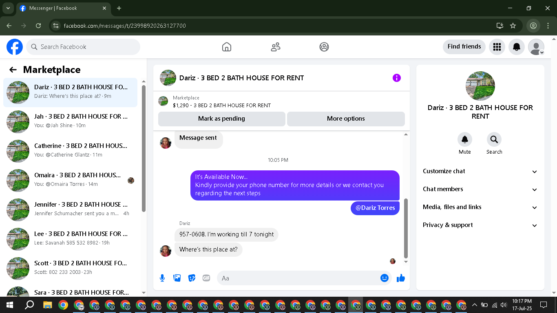The height and width of the screenshot is (313, 557).
Task: Click the Search Facebook field
Action: click(x=83, y=47)
